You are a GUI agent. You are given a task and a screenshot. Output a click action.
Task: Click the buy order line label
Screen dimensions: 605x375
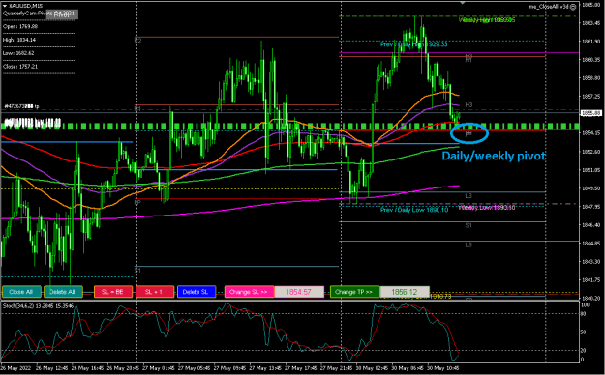[x=32, y=124]
